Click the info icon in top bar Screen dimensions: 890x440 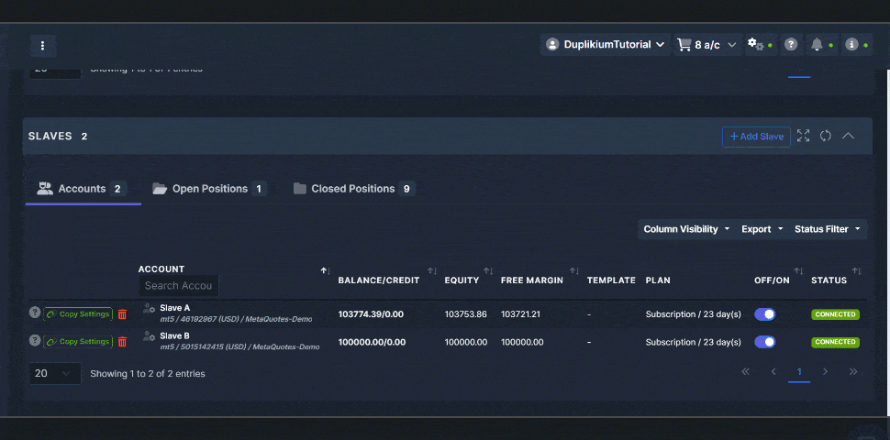(x=851, y=45)
